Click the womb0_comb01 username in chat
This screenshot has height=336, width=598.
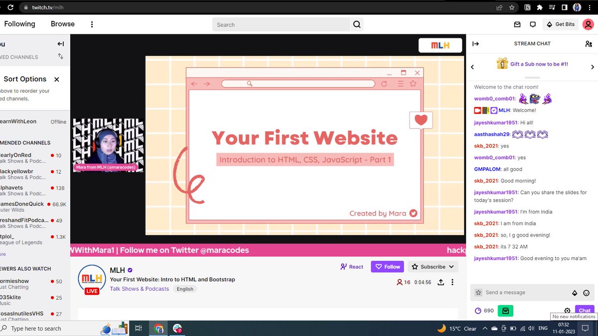pos(494,99)
